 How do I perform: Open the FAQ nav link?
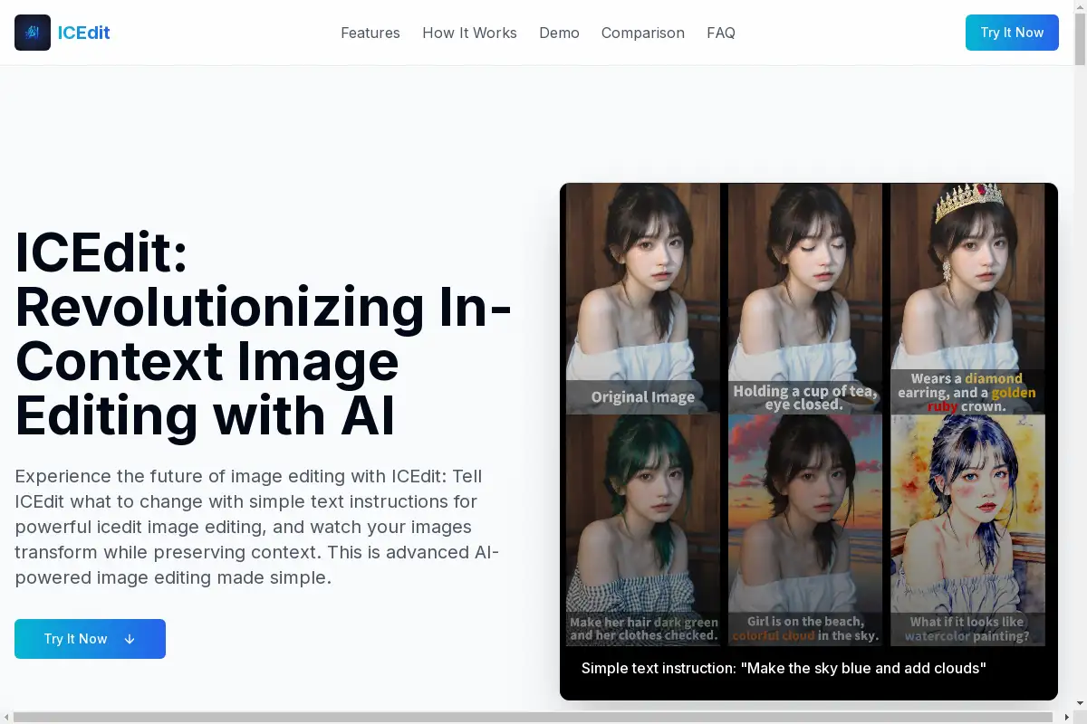tap(721, 33)
